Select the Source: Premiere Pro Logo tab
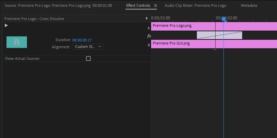This screenshot has height=138, width=277. click(x=58, y=5)
